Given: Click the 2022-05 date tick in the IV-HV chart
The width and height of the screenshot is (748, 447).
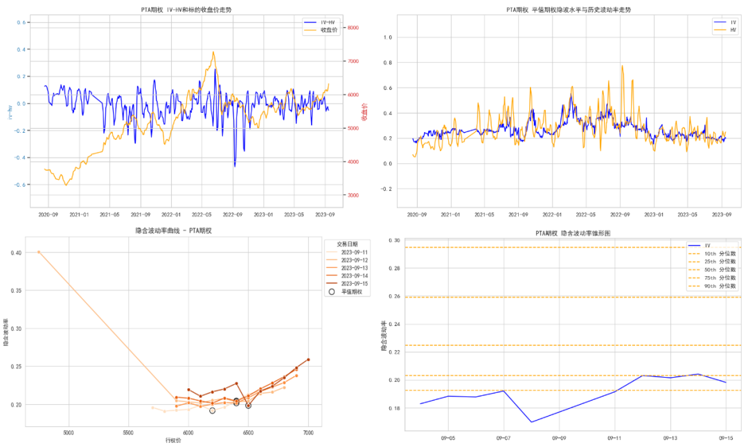Looking at the screenshot, I should tap(202, 215).
